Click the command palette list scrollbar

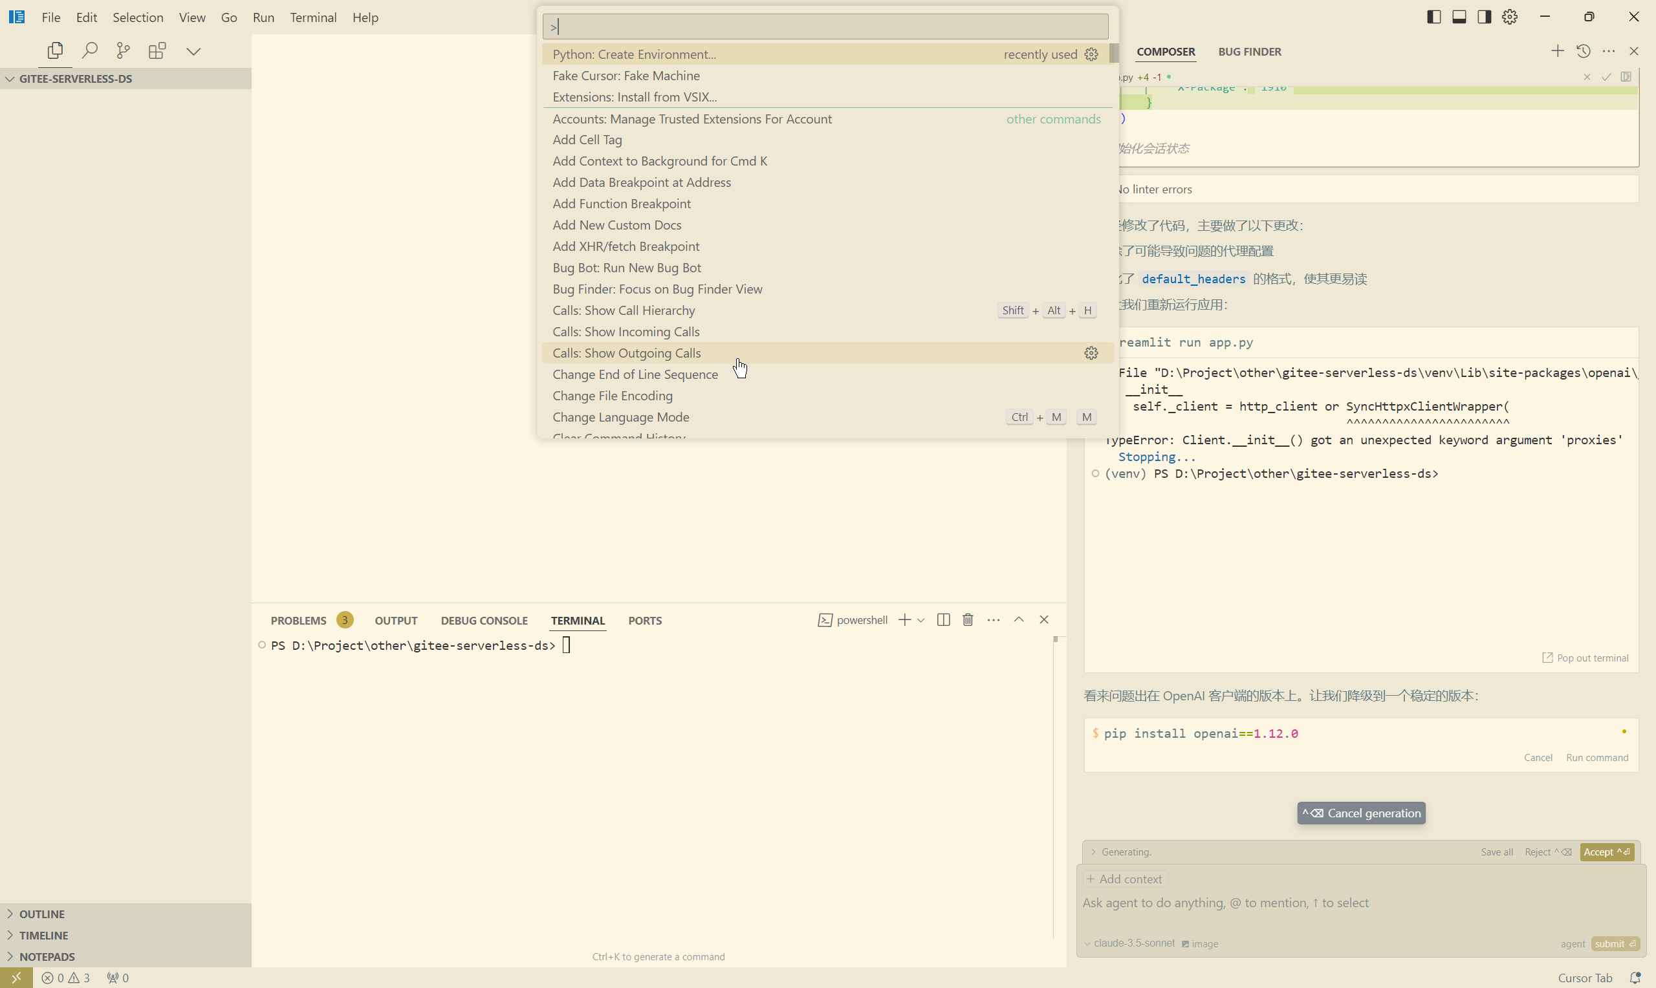(1113, 54)
